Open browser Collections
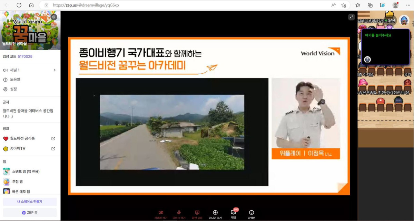This screenshot has height=221, width=414. coord(370,5)
